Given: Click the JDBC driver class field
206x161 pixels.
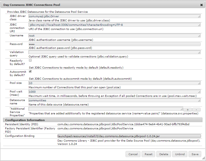Looking at the screenshot, I should tap(115, 16).
